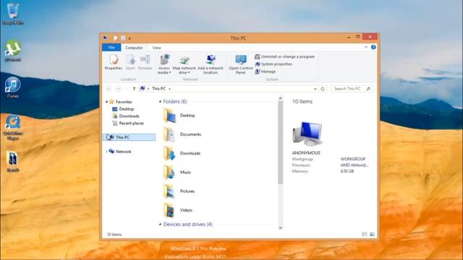Select the Videos folder icon

(x=169, y=210)
